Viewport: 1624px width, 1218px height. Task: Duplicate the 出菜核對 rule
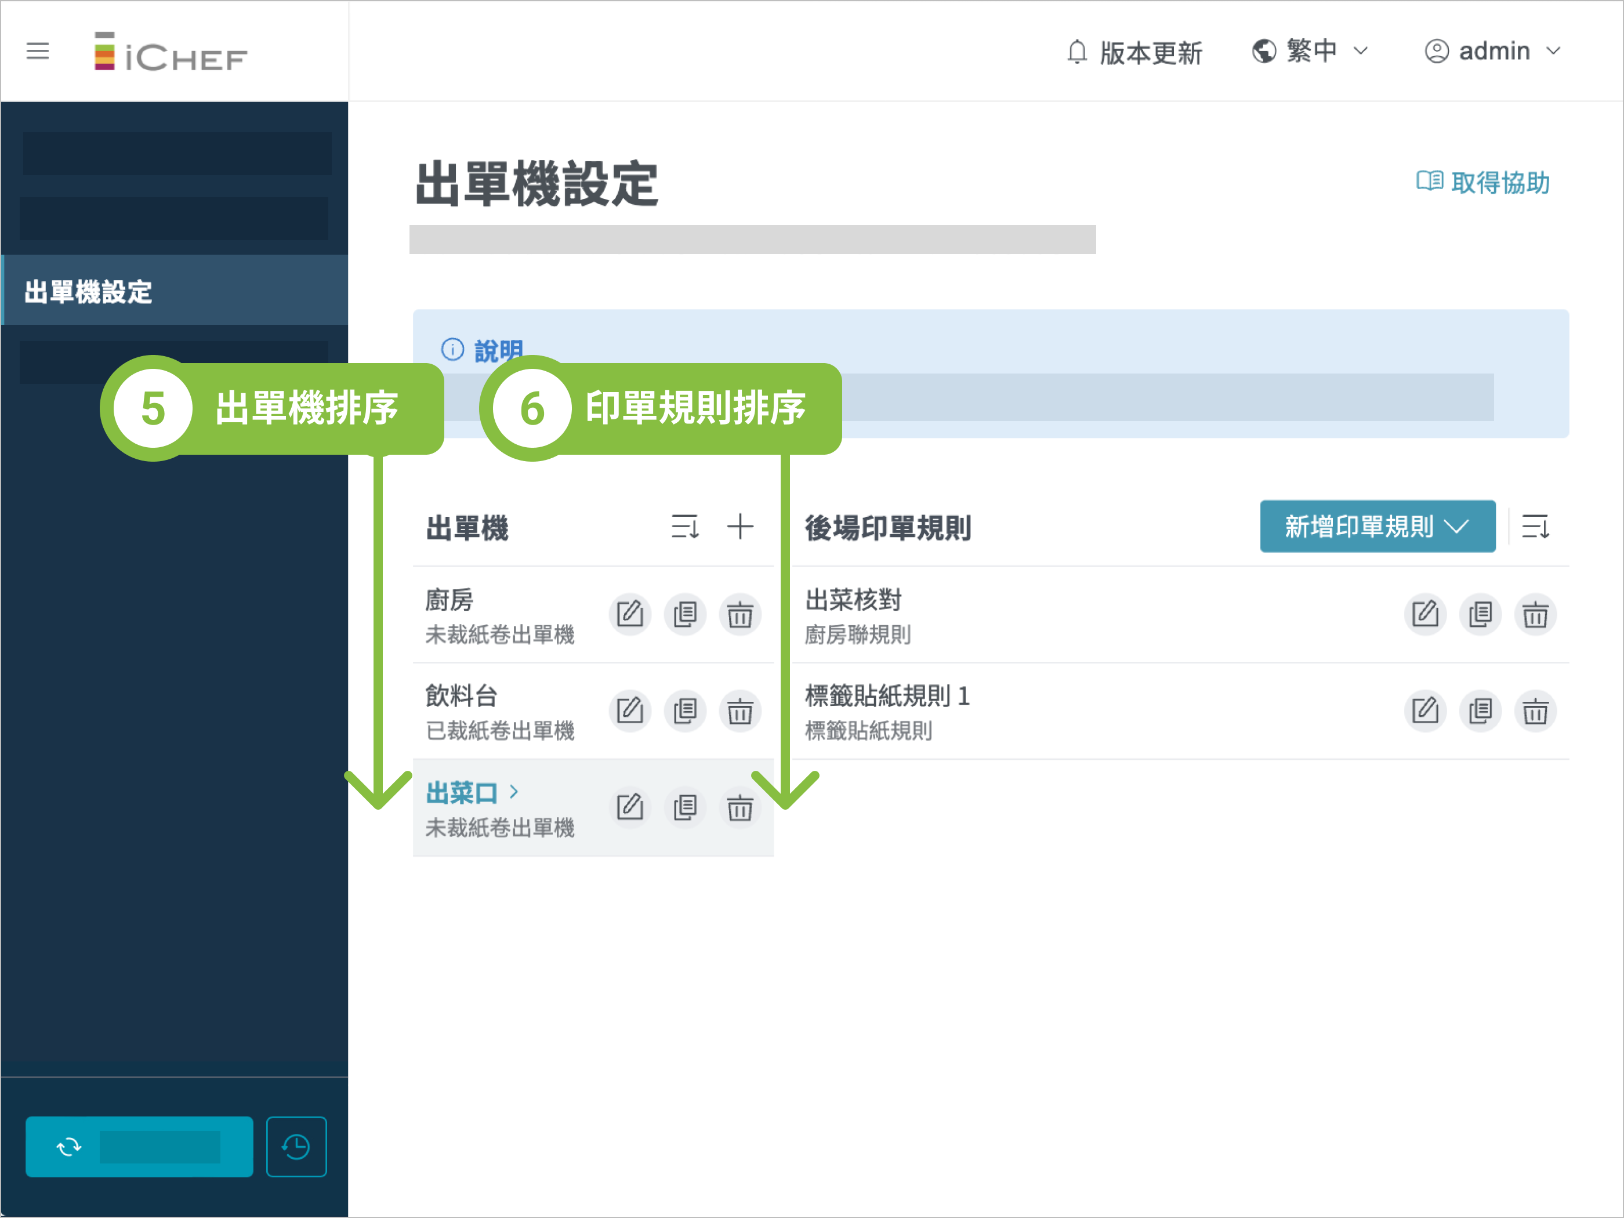click(x=1480, y=614)
